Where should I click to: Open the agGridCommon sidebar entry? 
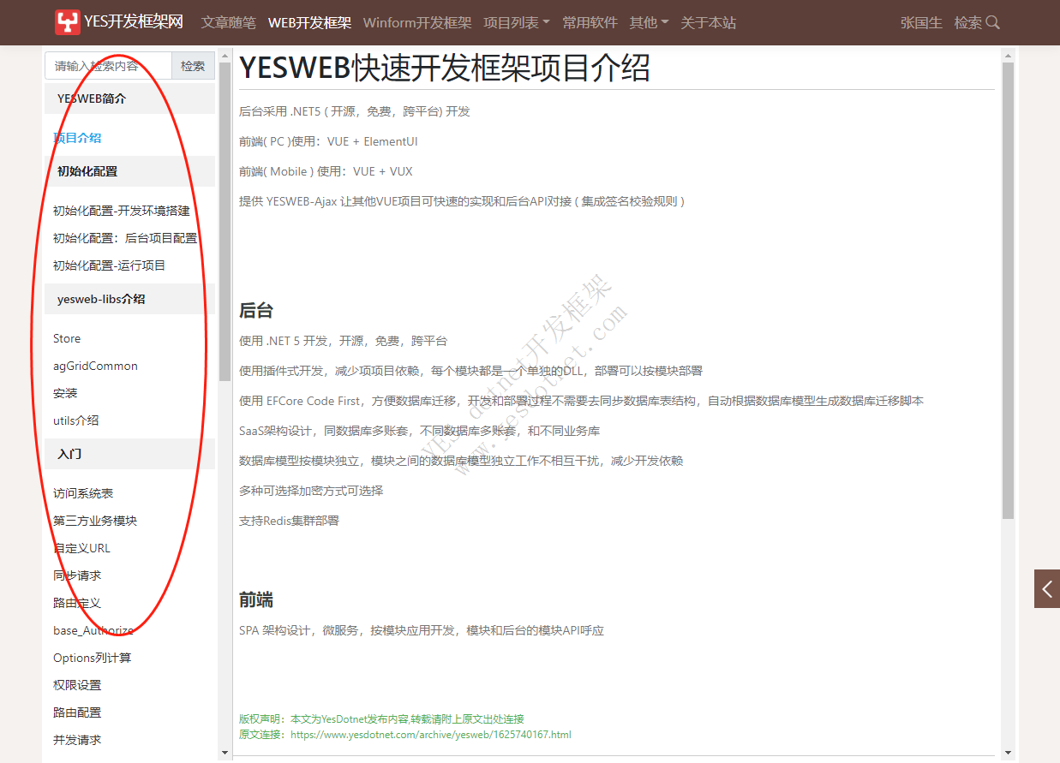point(95,366)
